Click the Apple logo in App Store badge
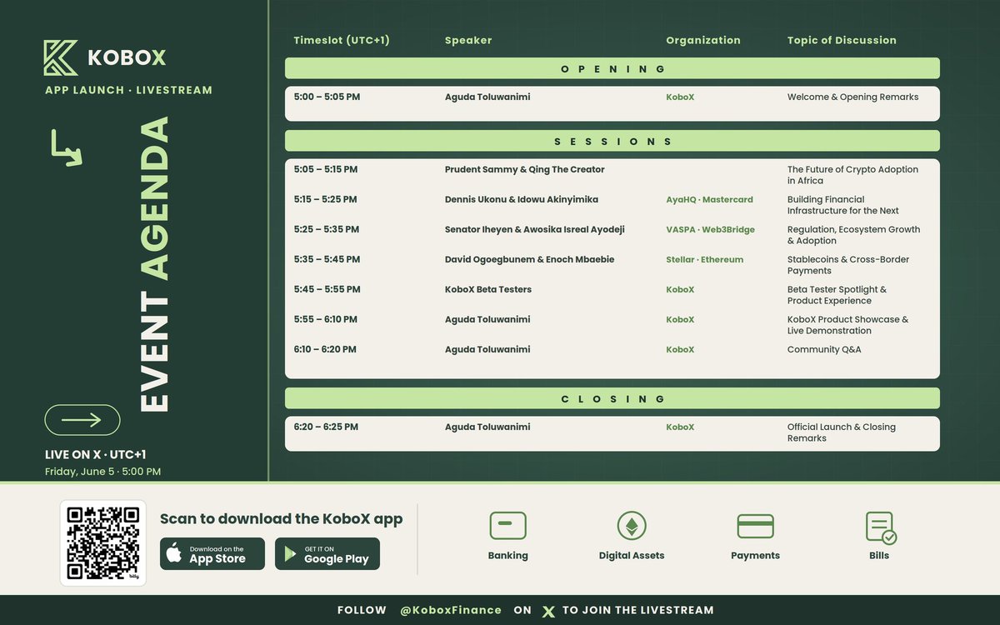 [174, 553]
